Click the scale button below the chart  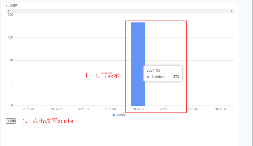click(11, 121)
